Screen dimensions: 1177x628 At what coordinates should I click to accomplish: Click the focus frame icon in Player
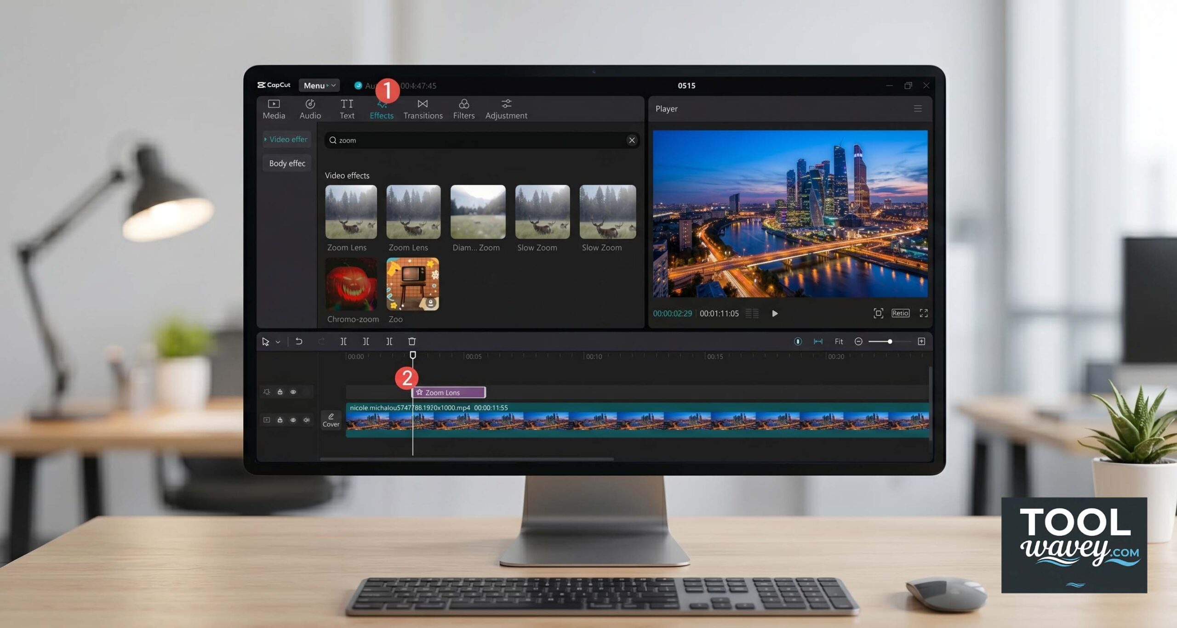pyautogui.click(x=878, y=313)
